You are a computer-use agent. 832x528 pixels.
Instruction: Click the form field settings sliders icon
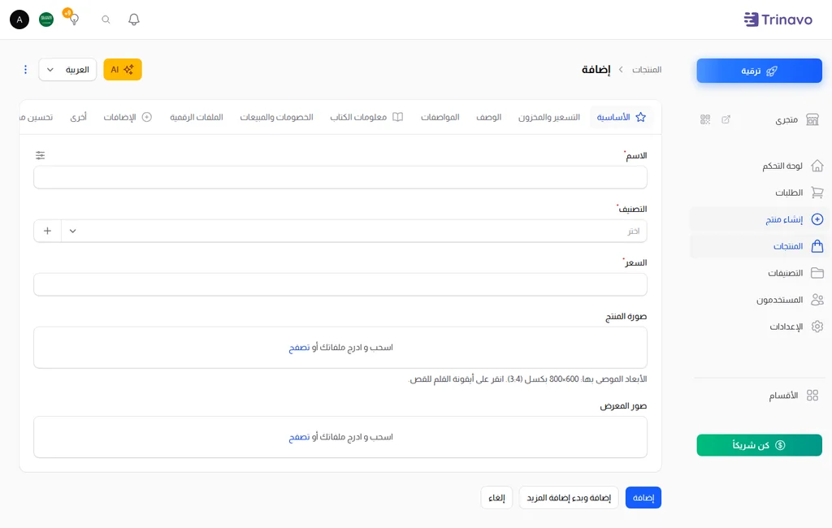(x=41, y=155)
